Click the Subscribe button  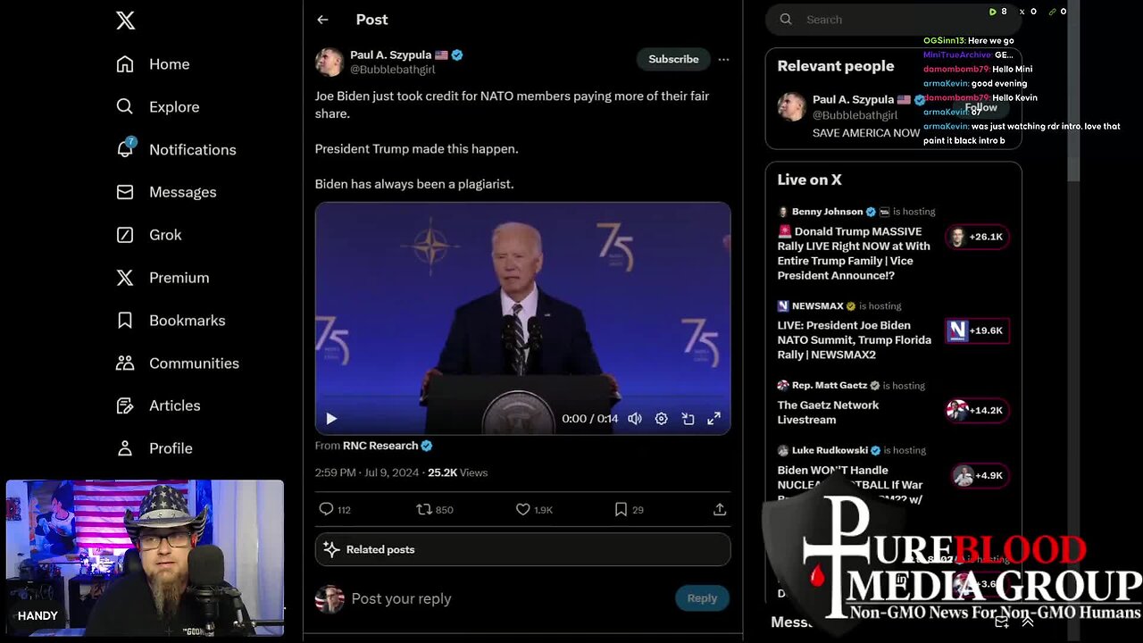coord(673,59)
